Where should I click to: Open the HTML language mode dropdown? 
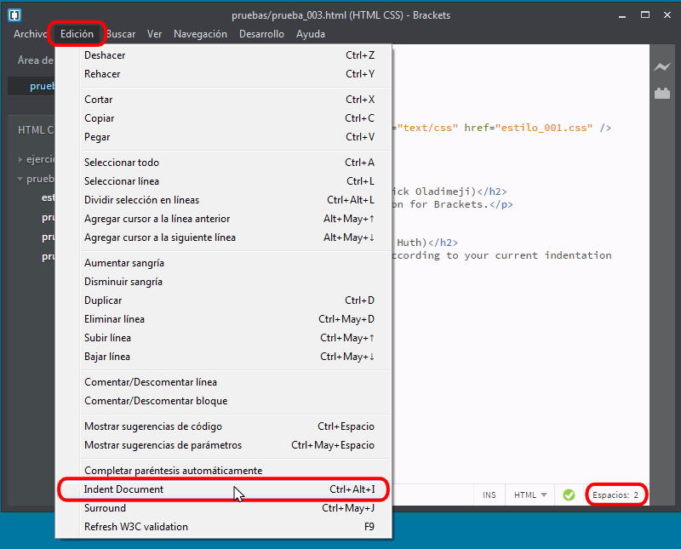(x=529, y=495)
